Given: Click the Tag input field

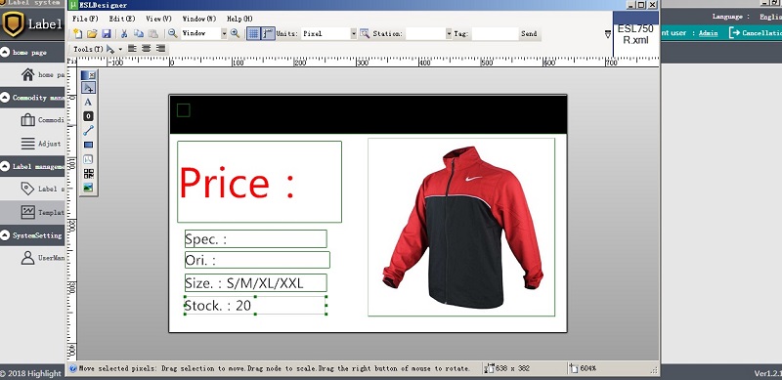Looking at the screenshot, I should (495, 33).
